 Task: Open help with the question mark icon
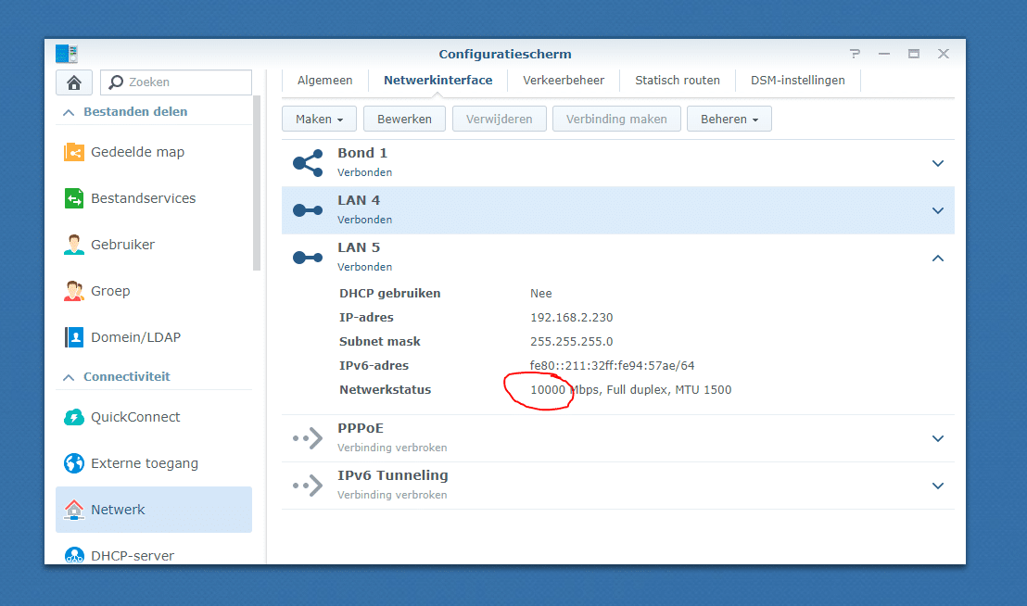[x=855, y=54]
